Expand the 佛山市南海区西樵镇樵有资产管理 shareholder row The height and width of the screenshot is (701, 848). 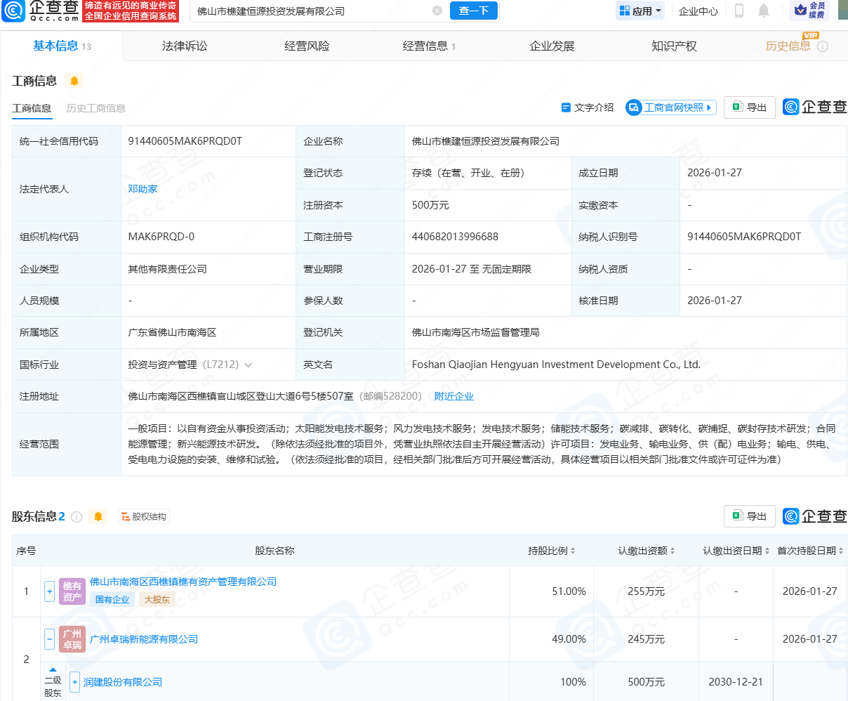tap(49, 591)
